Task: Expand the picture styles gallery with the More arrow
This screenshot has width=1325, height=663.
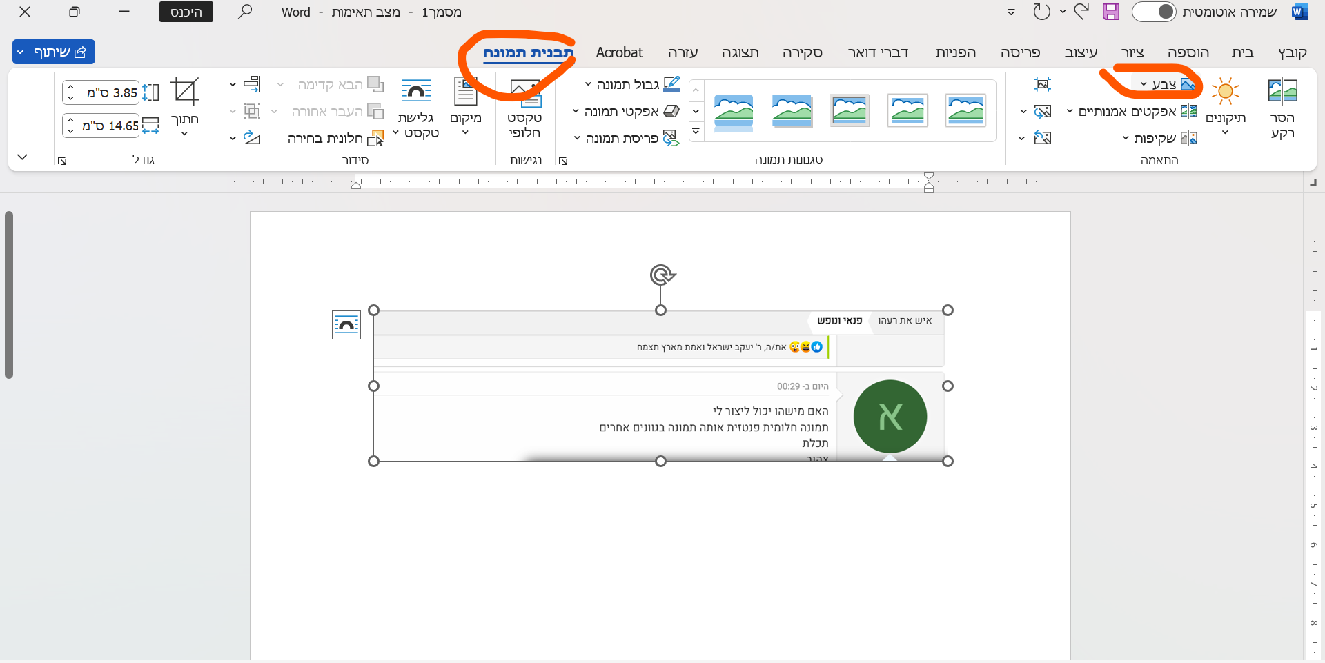Action: (x=696, y=131)
